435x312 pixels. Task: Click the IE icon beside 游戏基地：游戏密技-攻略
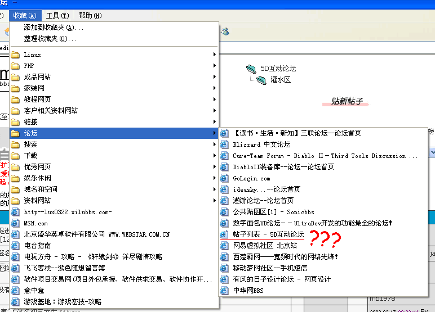(15, 301)
